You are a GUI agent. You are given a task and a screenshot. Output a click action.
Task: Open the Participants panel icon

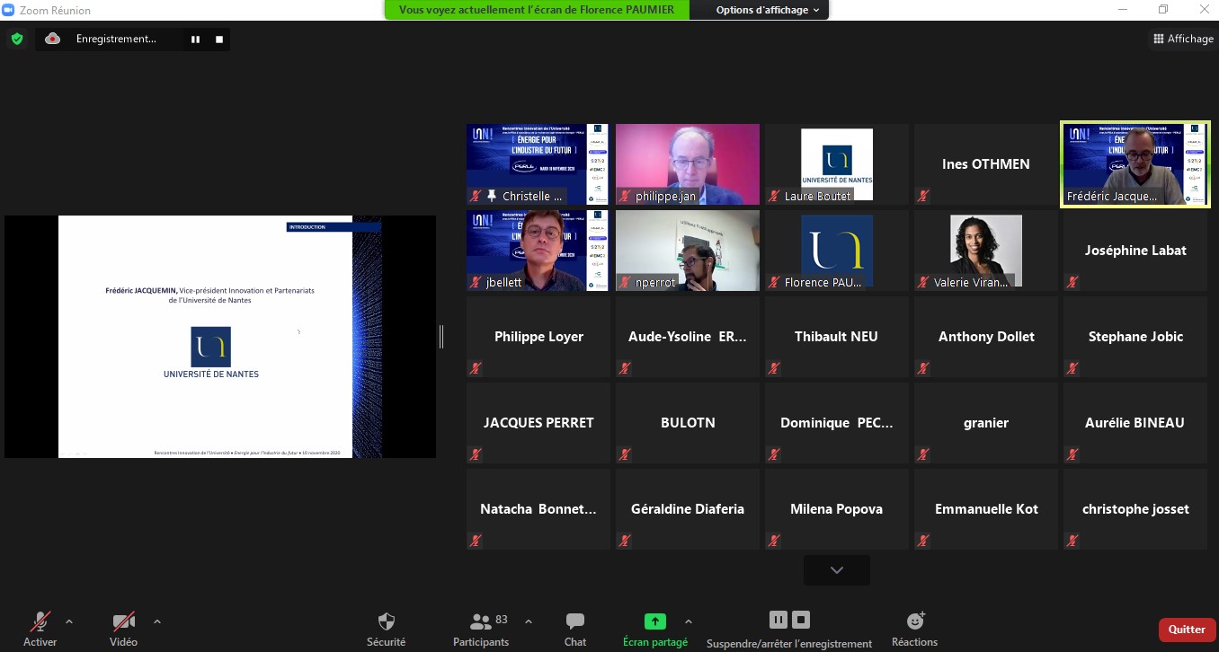[481, 621]
